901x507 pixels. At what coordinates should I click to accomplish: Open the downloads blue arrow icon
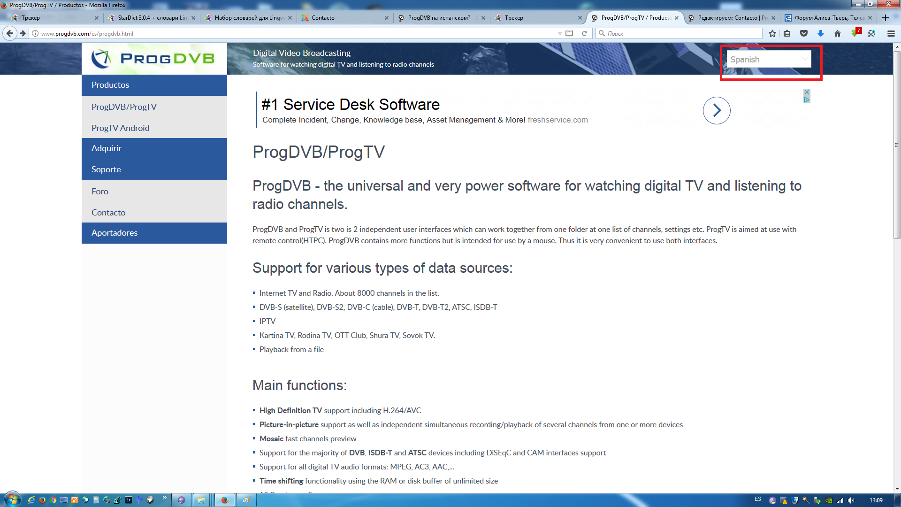(821, 33)
